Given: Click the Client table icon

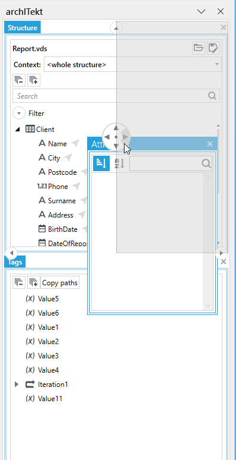Looking at the screenshot, I should (30, 129).
